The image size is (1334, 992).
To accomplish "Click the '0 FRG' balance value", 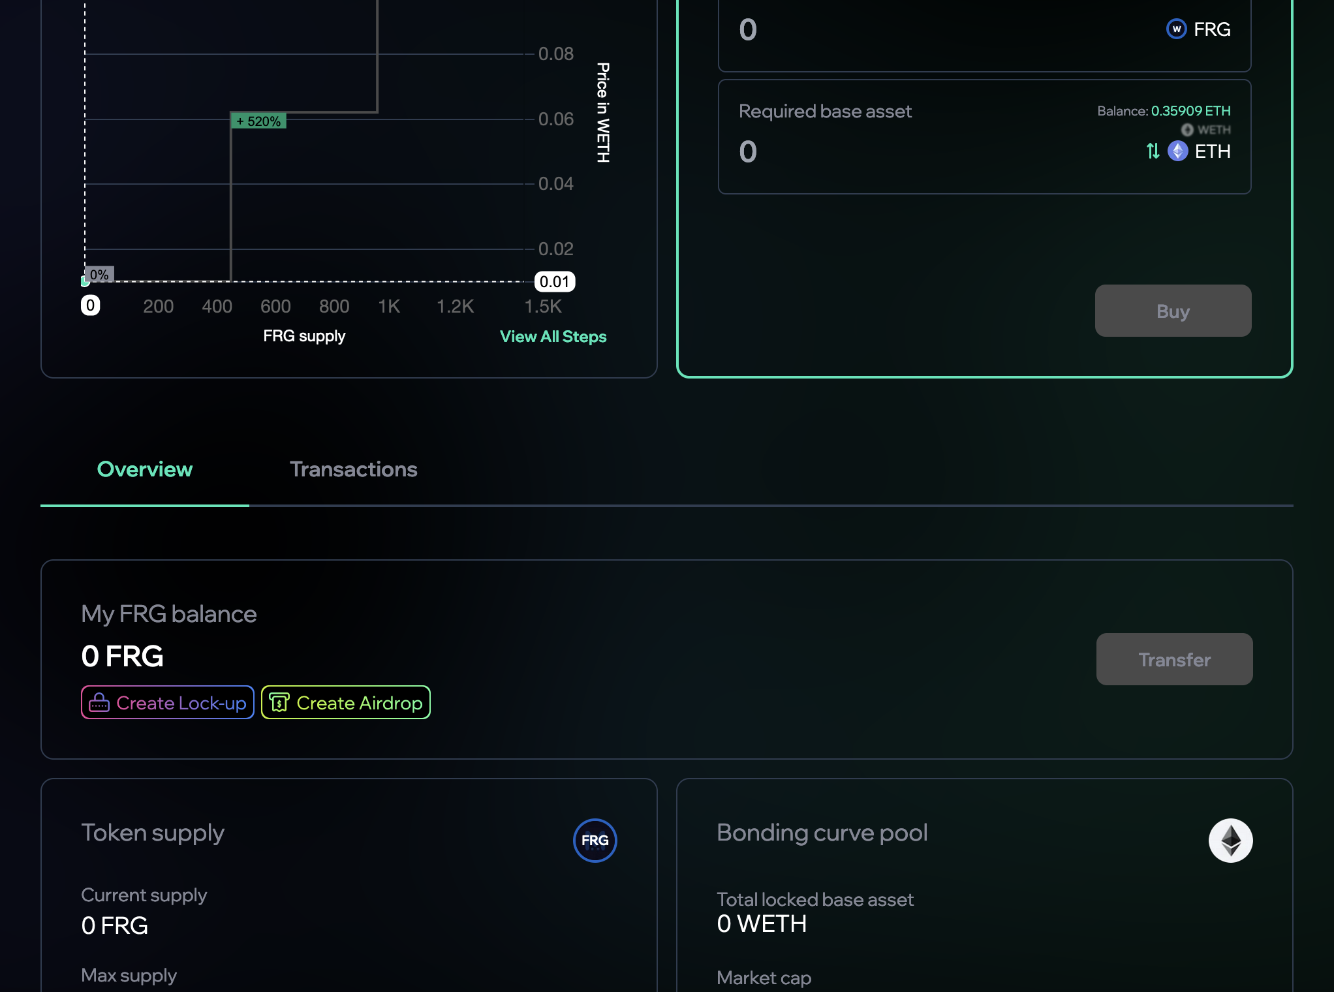I will pyautogui.click(x=123, y=656).
